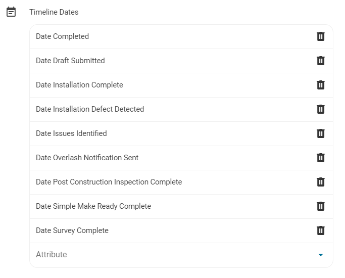Trash Date Post Construction Inspection Complete
The image size is (345, 278).
tap(320, 182)
